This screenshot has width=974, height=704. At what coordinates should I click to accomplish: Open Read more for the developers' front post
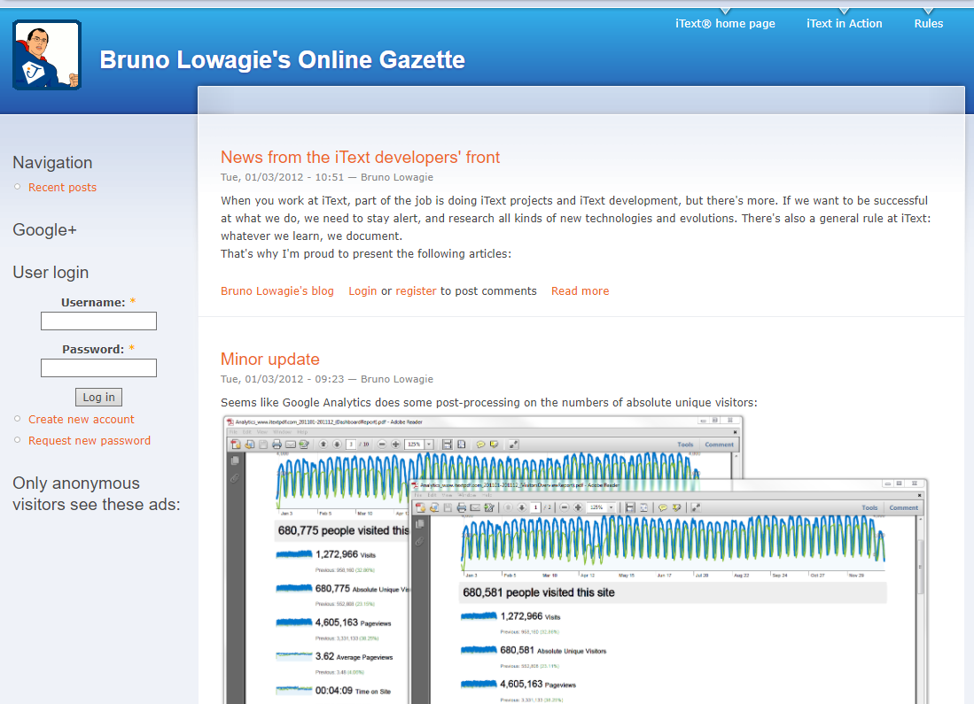[x=581, y=291]
